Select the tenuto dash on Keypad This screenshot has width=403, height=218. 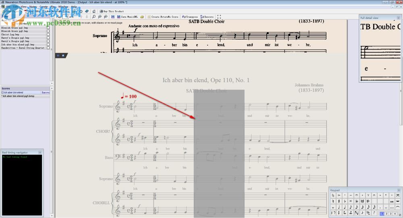[351, 195]
